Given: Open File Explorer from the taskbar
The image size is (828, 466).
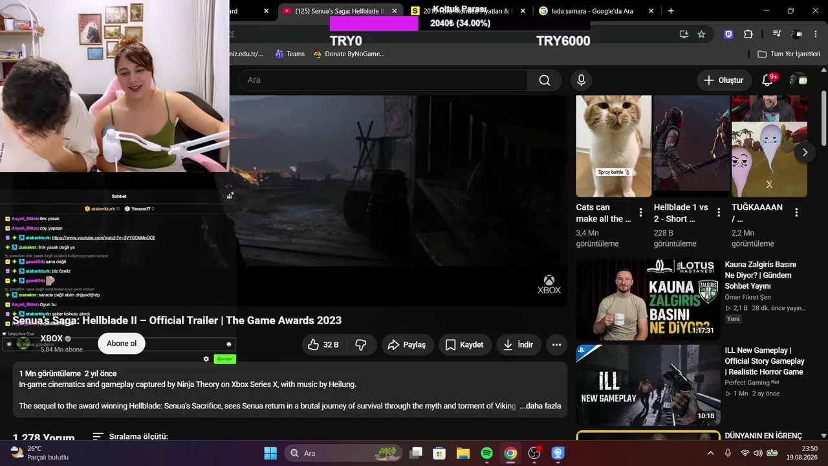Looking at the screenshot, I should 463,453.
